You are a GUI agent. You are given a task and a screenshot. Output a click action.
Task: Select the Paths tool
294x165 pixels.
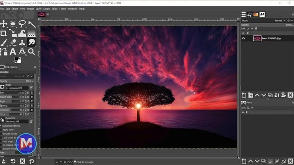tap(4, 52)
